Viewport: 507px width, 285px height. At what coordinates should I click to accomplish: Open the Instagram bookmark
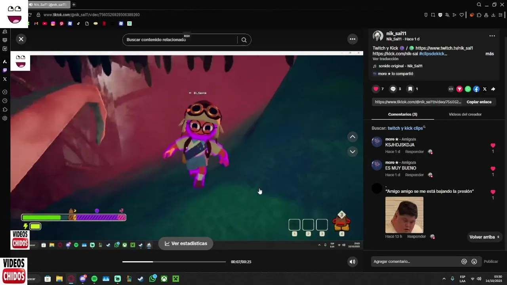pyautogui.click(x=53, y=23)
